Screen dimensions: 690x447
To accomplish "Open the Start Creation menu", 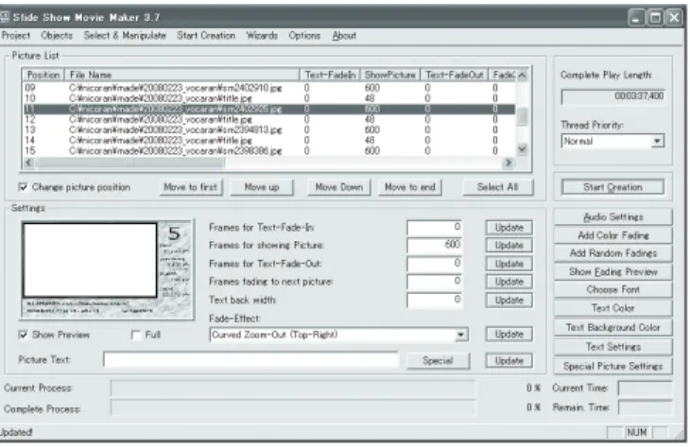I will tap(206, 36).
